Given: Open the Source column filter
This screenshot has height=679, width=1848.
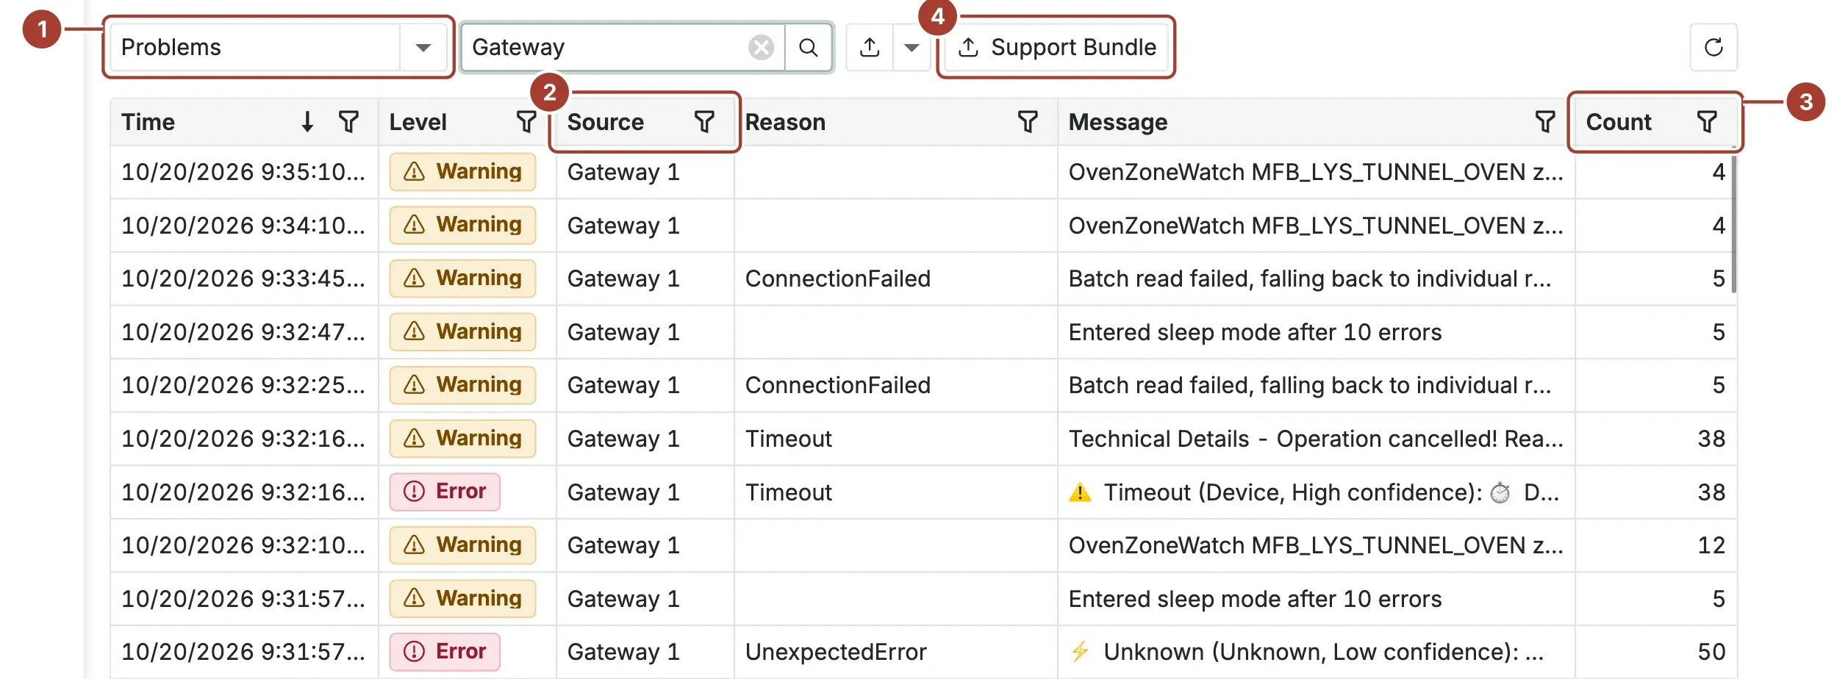Looking at the screenshot, I should pos(704,122).
